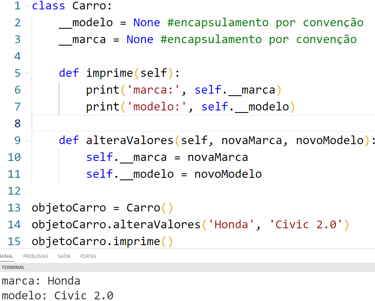Click the 'marca: Honda' terminal output line
Screen dimensions: 375x301
pyautogui.click(x=41, y=281)
